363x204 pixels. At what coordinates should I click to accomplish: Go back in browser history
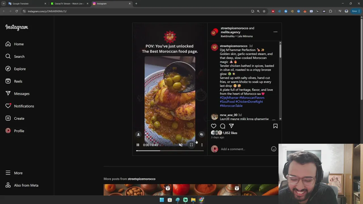point(4,11)
